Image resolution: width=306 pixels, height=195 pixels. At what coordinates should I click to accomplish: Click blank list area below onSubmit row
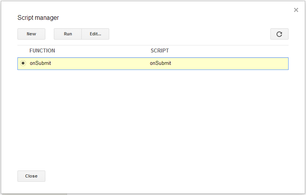click(x=153, y=117)
